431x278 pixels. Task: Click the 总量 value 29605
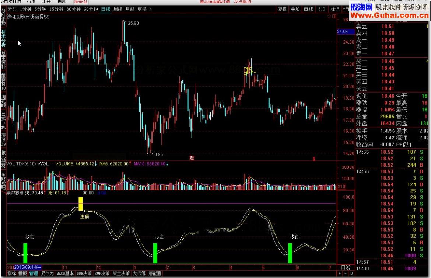[x=387, y=117]
